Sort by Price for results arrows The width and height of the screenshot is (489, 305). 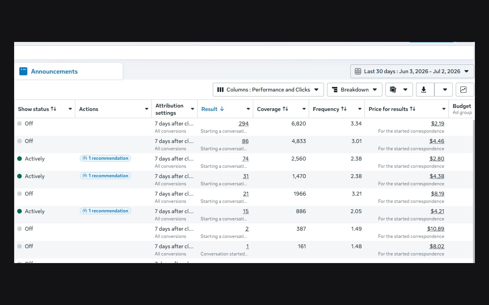point(413,109)
